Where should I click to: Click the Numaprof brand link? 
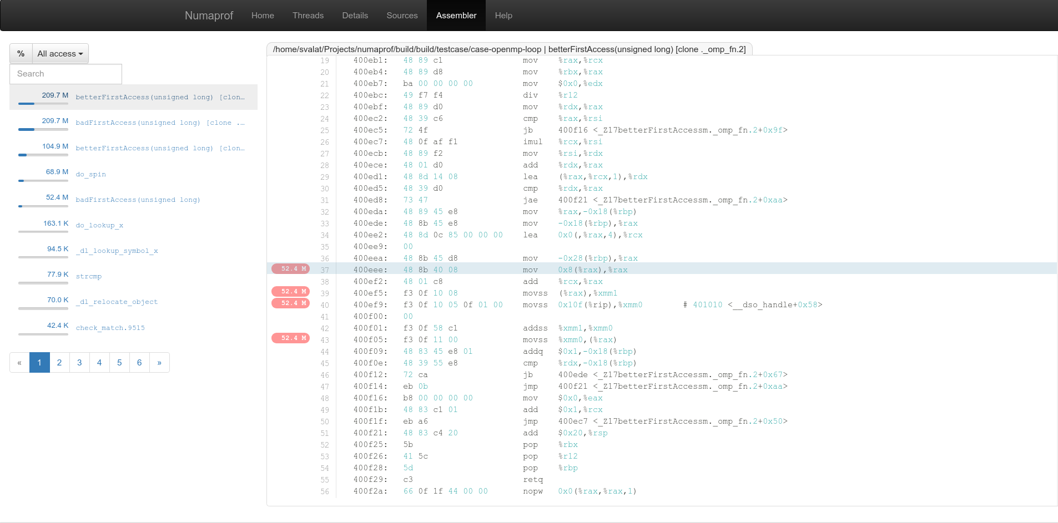pyautogui.click(x=209, y=16)
